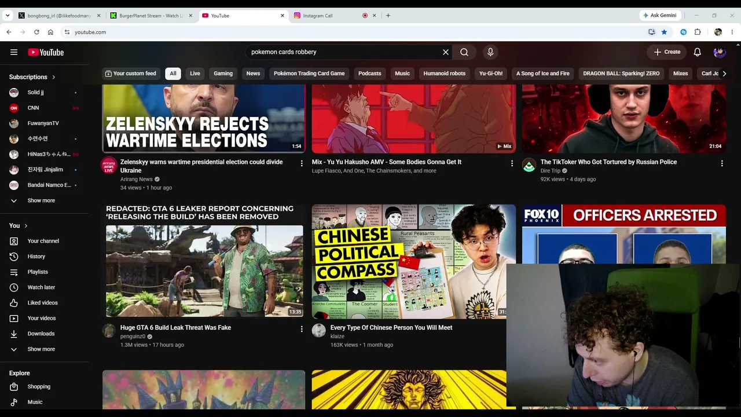741x417 pixels.
Task: Open the penguinz0 channel avatar
Action: [x=109, y=331]
